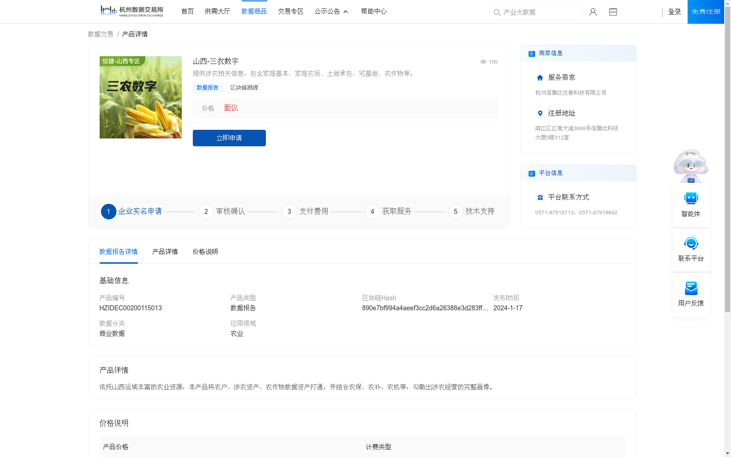Switch to 价格说明 tab
Viewport: 731px width, 457px height.
point(205,252)
